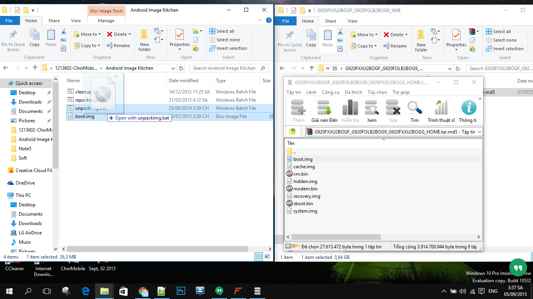This screenshot has height=299, width=533.
Task: Click Edit icon in Android Image Kitchen Open group
Action: pyautogui.click(x=196, y=40)
